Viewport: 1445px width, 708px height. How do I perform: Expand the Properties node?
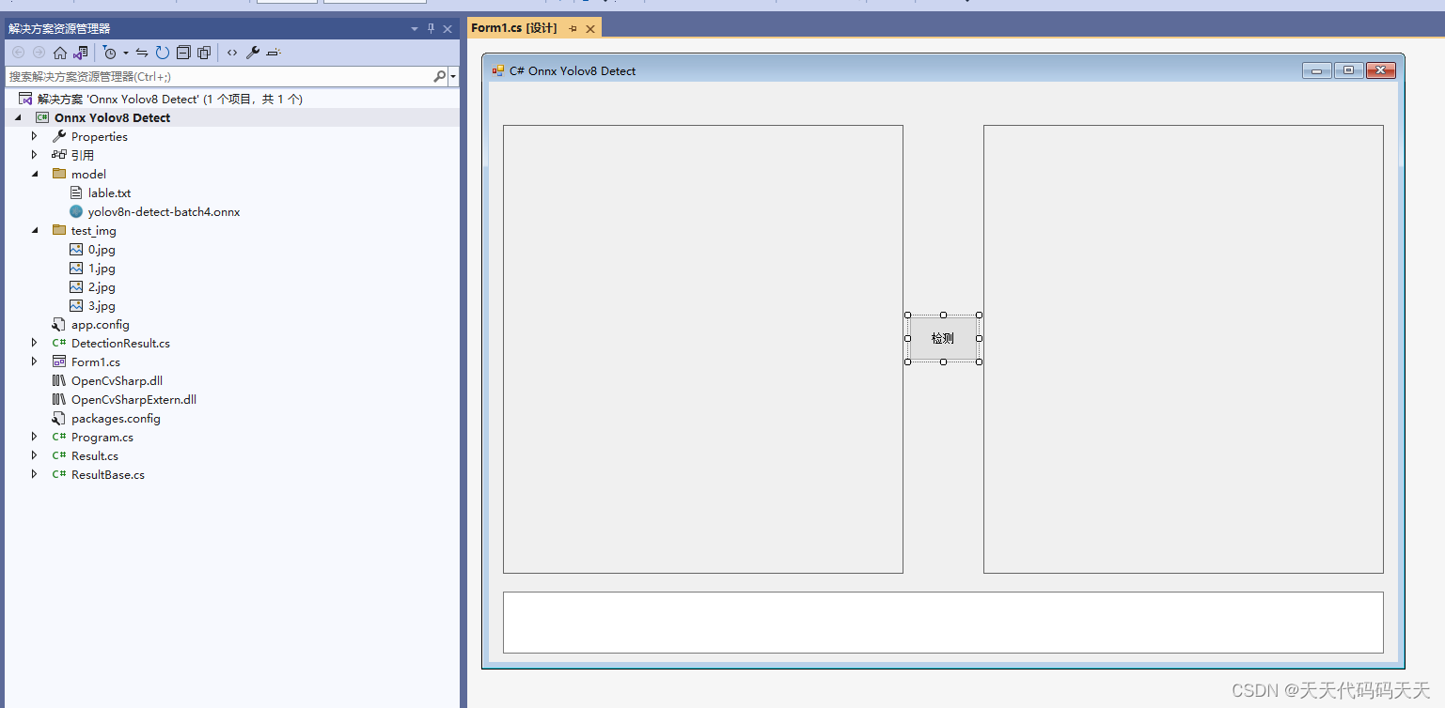pos(35,136)
